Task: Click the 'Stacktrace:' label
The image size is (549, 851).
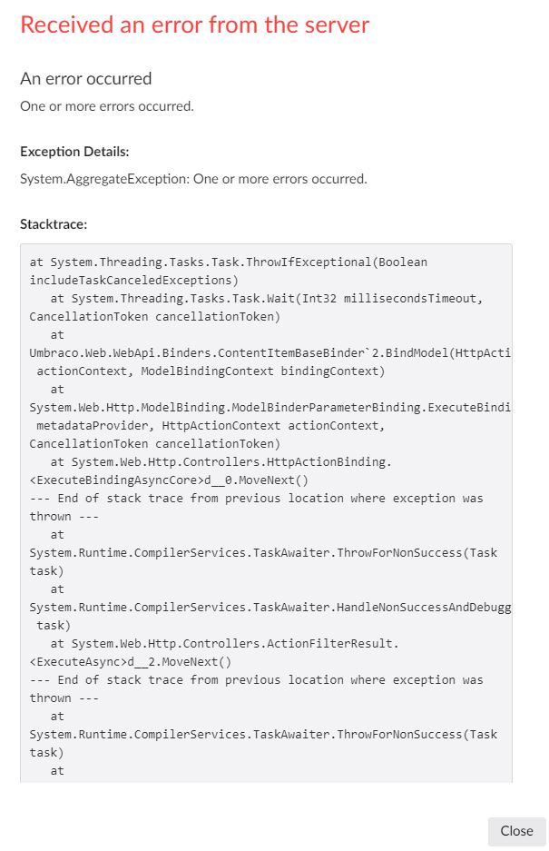Action: pyautogui.click(x=54, y=224)
